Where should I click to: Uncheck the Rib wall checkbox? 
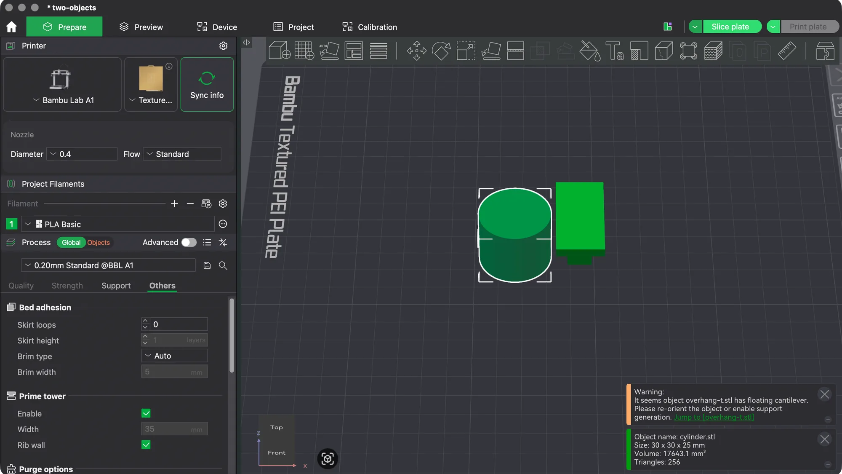pos(146,445)
